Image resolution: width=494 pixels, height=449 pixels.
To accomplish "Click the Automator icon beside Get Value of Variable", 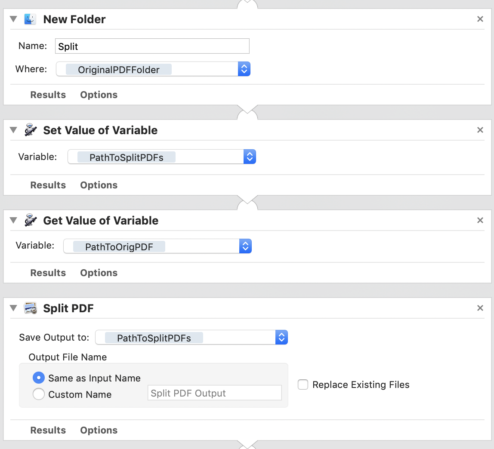I will click(x=30, y=221).
